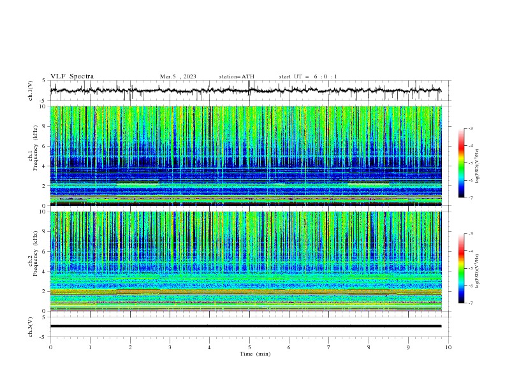Click the '-6' label on ch.2 colorbar
This screenshot has height=390, width=505.
pyautogui.click(x=471, y=285)
